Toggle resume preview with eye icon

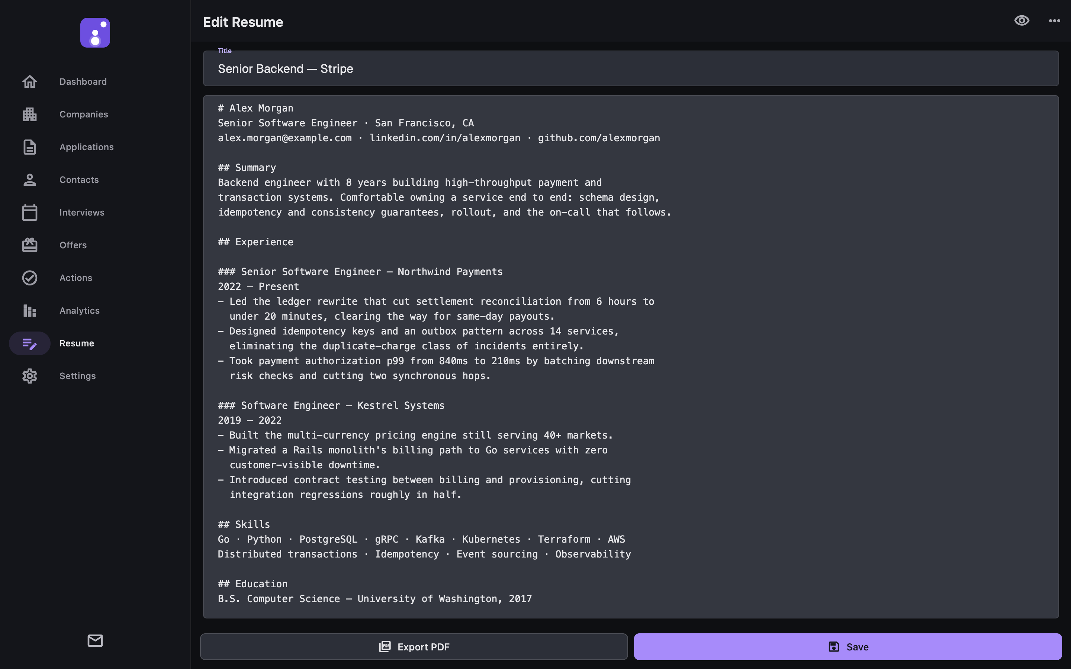[1022, 21]
